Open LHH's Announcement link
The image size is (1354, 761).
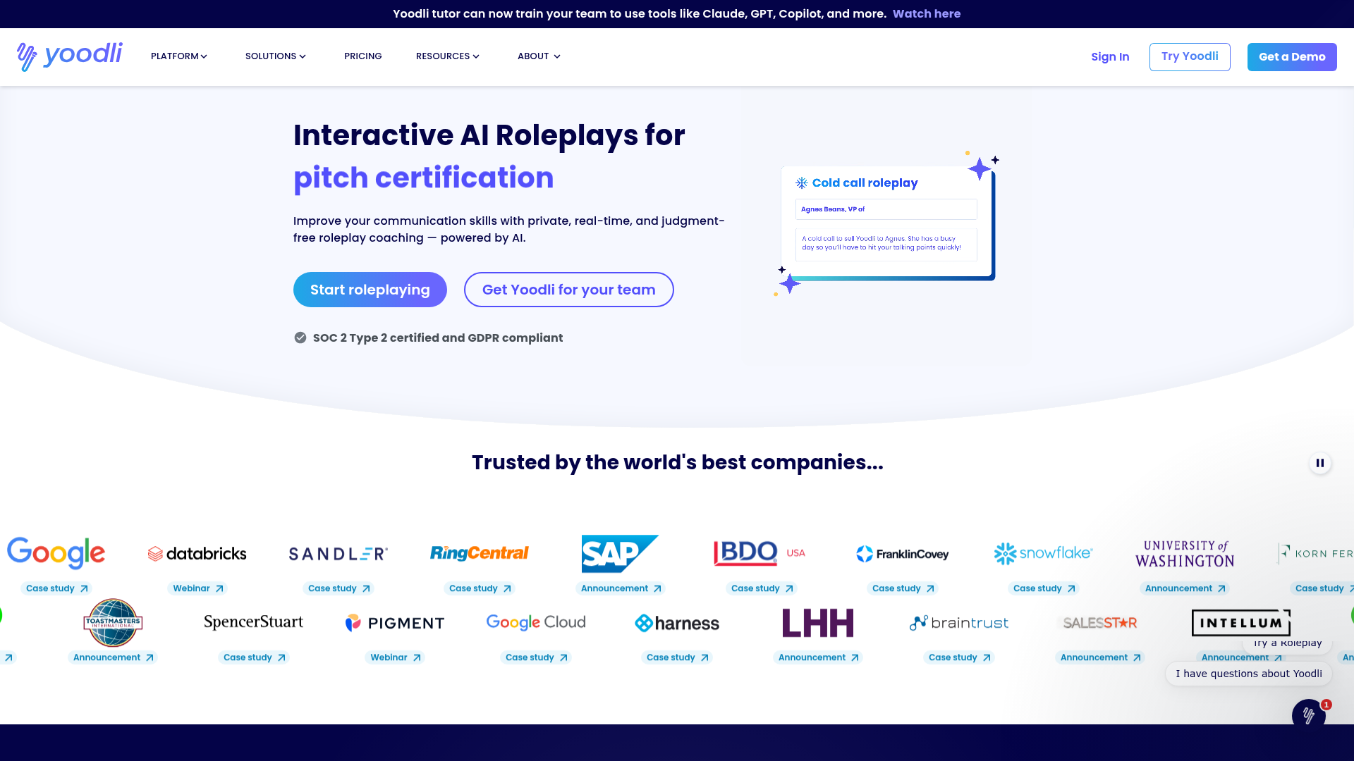(x=818, y=657)
